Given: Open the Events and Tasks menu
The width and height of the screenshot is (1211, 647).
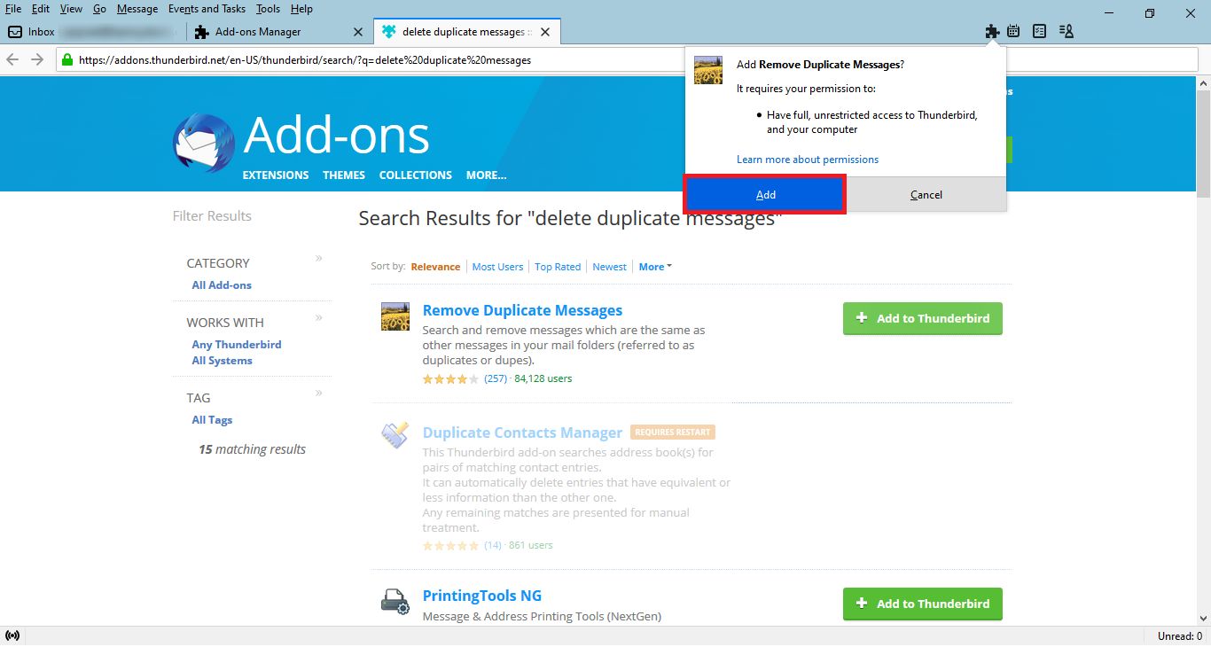Looking at the screenshot, I should click(x=207, y=9).
